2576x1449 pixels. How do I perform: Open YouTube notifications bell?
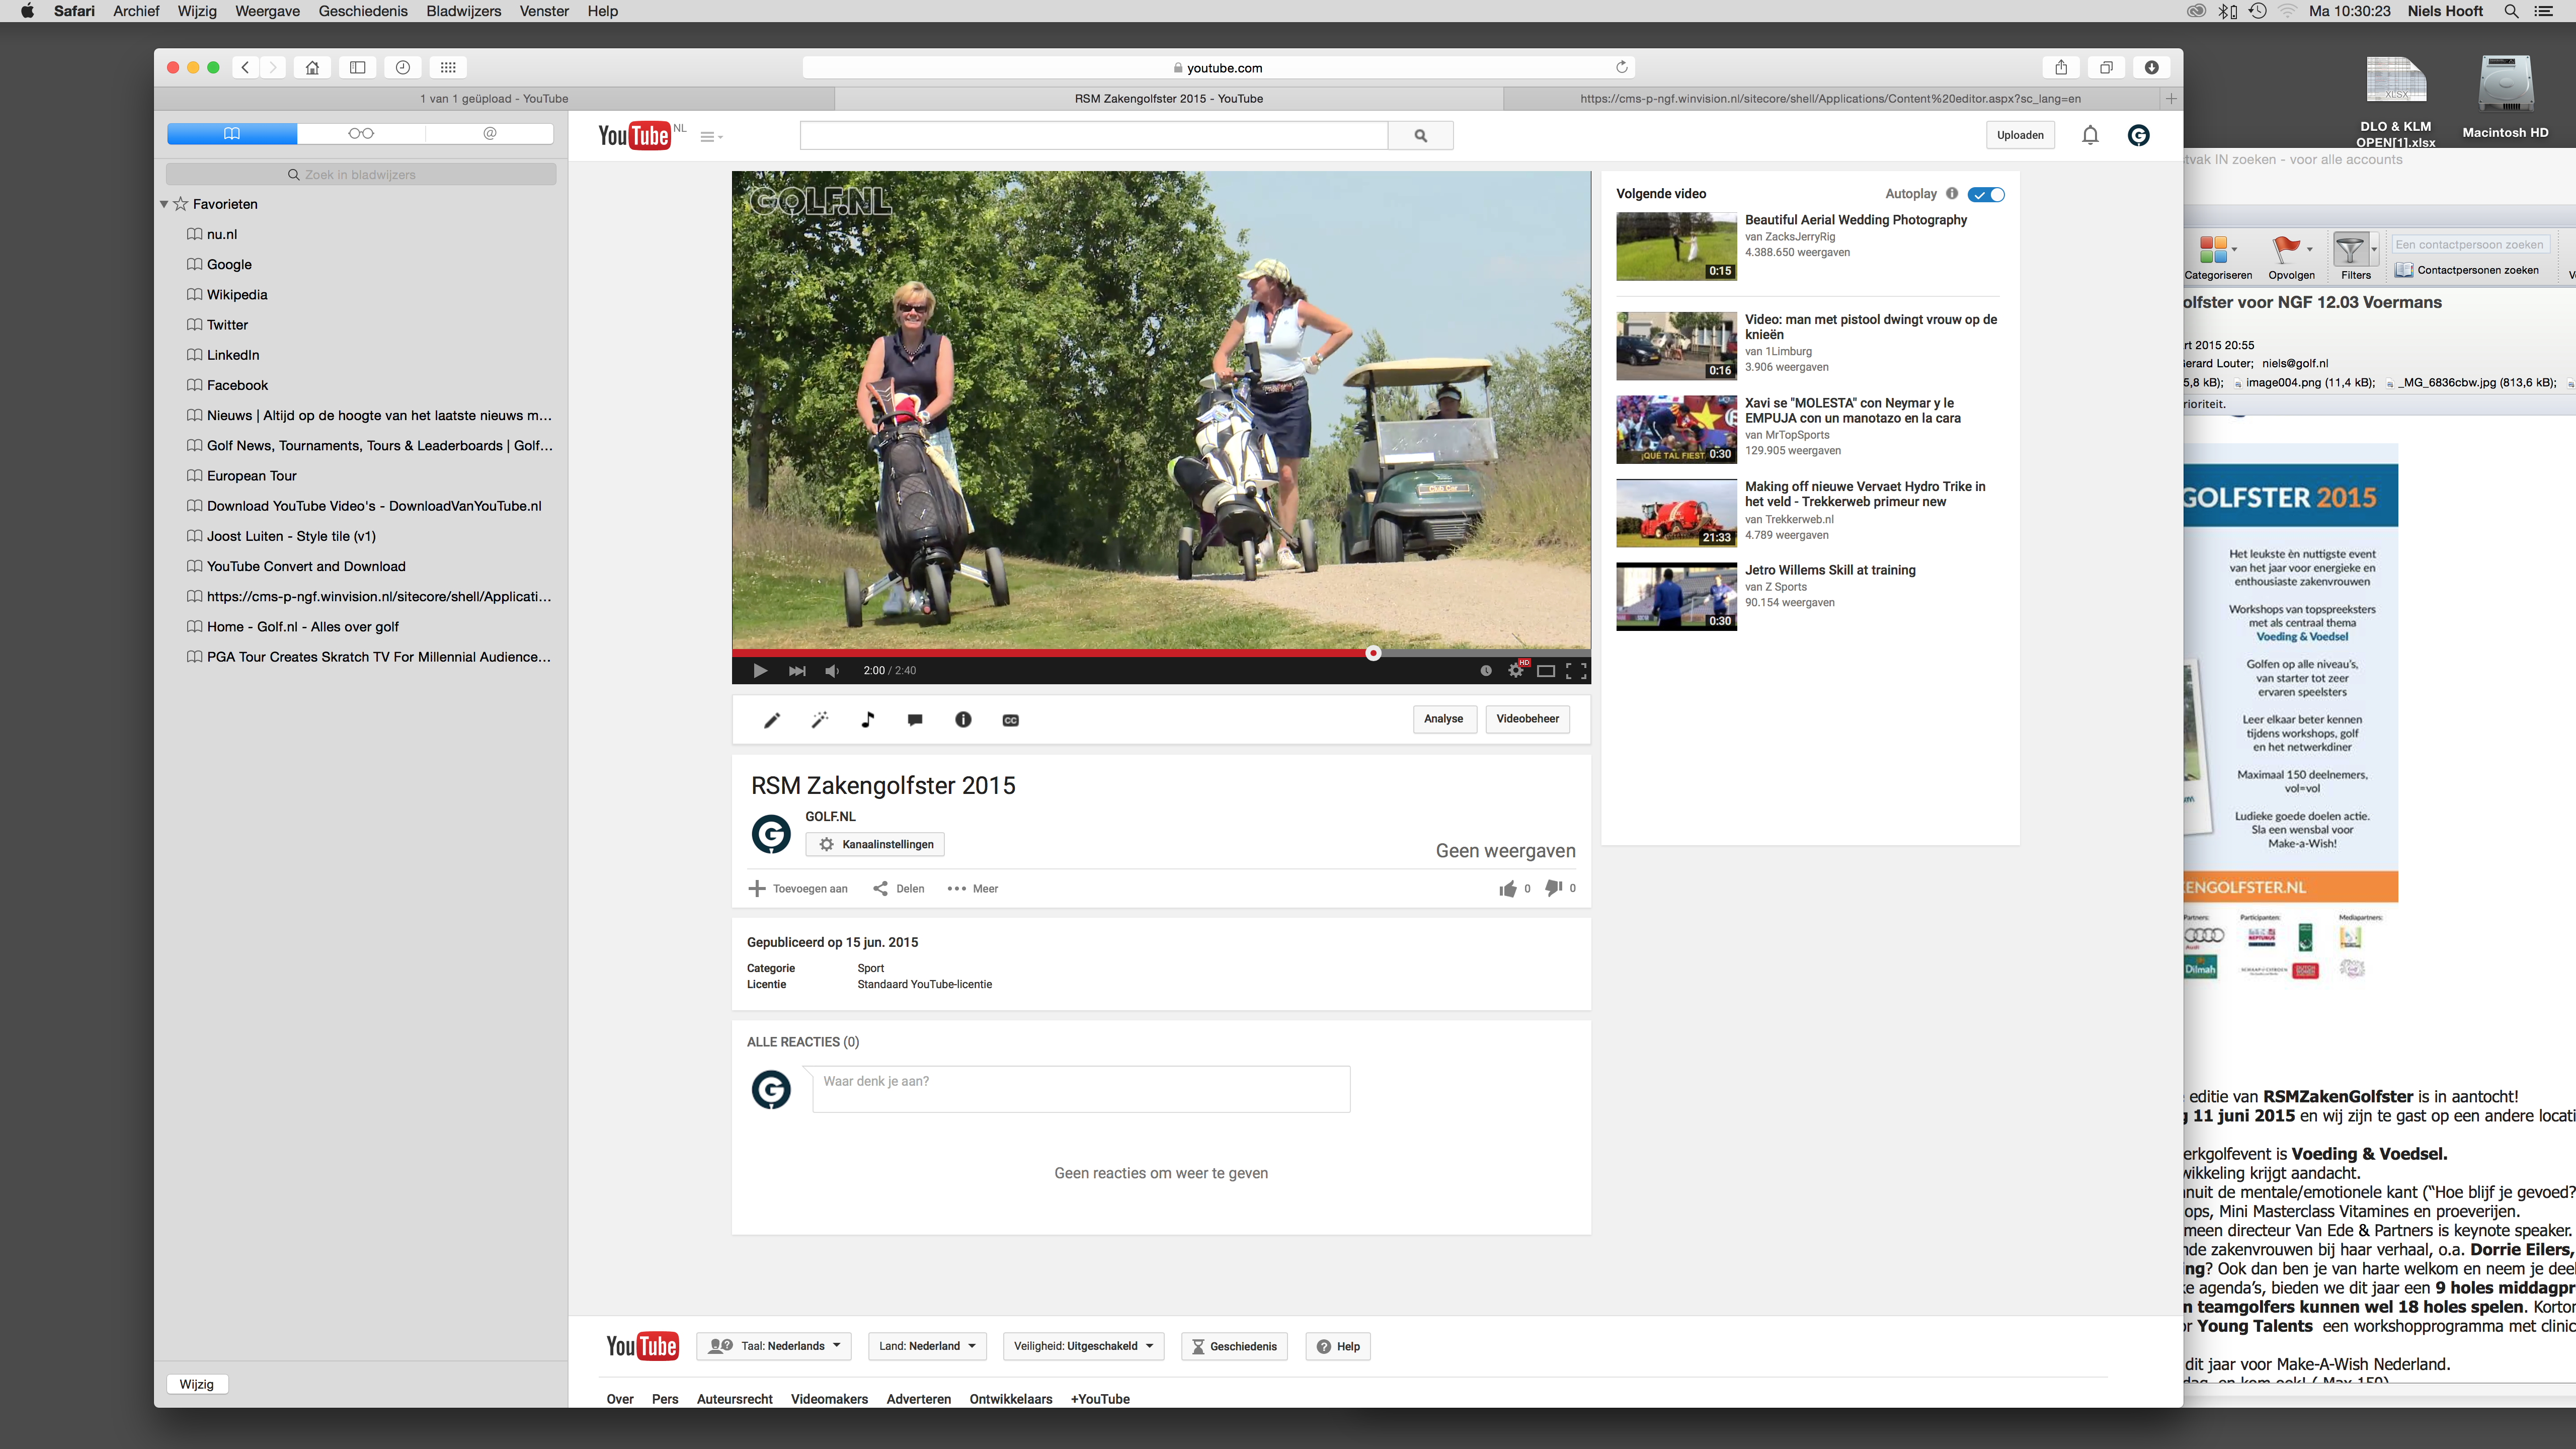[2090, 135]
